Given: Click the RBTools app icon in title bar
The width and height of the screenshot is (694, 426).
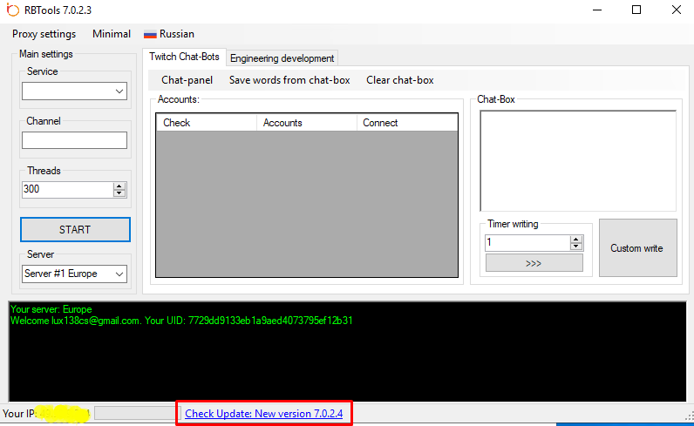Looking at the screenshot, I should (12, 10).
